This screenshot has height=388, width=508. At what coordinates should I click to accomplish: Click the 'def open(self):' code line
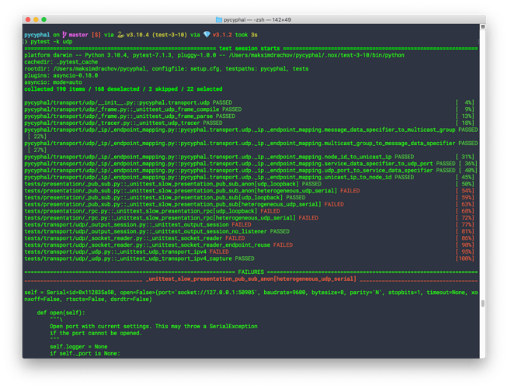coord(61,313)
